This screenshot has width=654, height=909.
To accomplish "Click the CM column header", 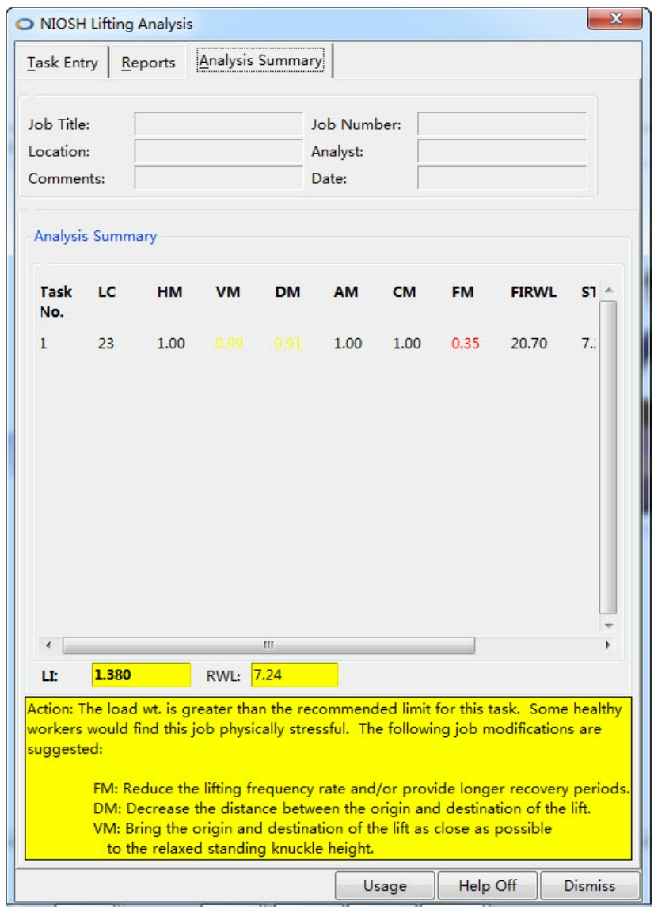I will tap(404, 291).
